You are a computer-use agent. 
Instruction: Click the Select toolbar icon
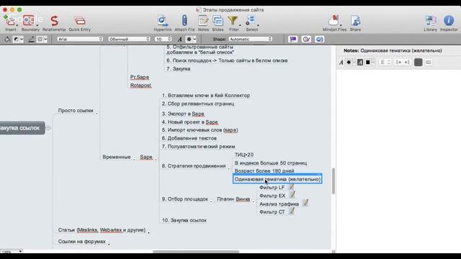251,21
